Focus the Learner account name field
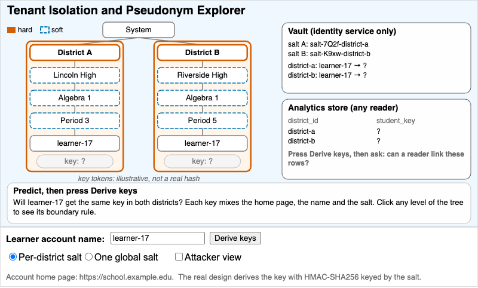 (158, 238)
